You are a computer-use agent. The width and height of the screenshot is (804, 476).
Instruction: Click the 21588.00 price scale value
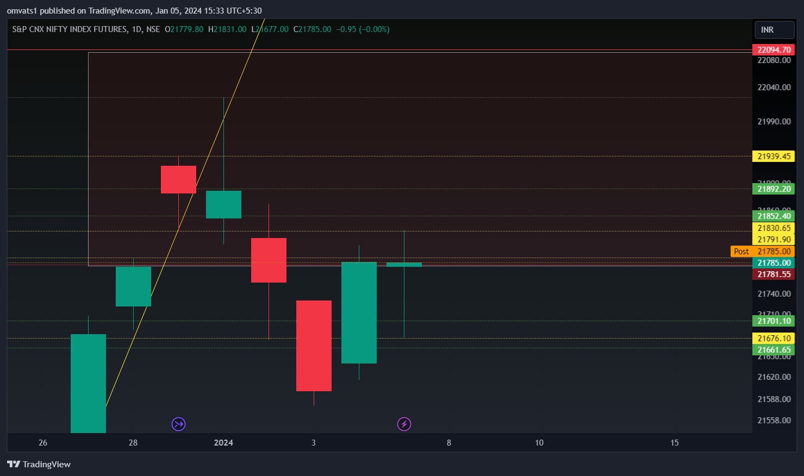tap(774, 399)
